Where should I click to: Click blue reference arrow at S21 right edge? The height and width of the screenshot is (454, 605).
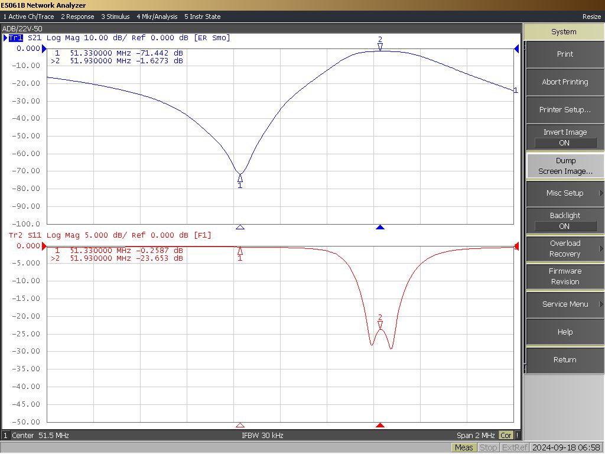point(516,48)
